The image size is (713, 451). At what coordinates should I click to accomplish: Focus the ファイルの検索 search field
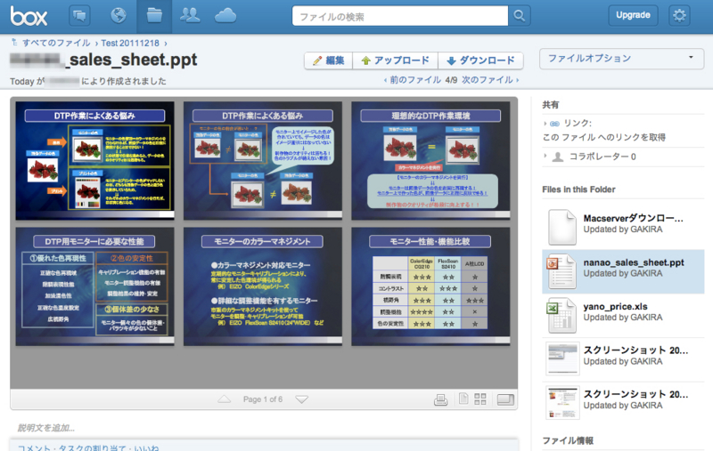(x=400, y=16)
